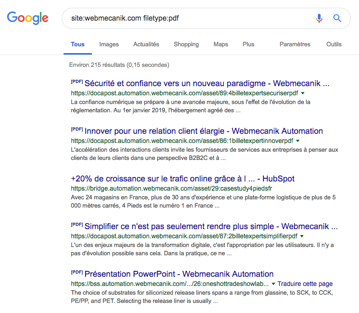Click URL text ending in 1billetexpertinnoverpdf
Viewport: 359px width, 313px height.
[182, 141]
